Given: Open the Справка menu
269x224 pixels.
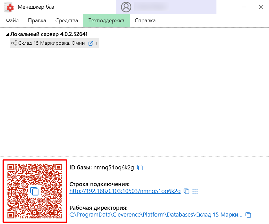Looking at the screenshot, I should click(145, 20).
